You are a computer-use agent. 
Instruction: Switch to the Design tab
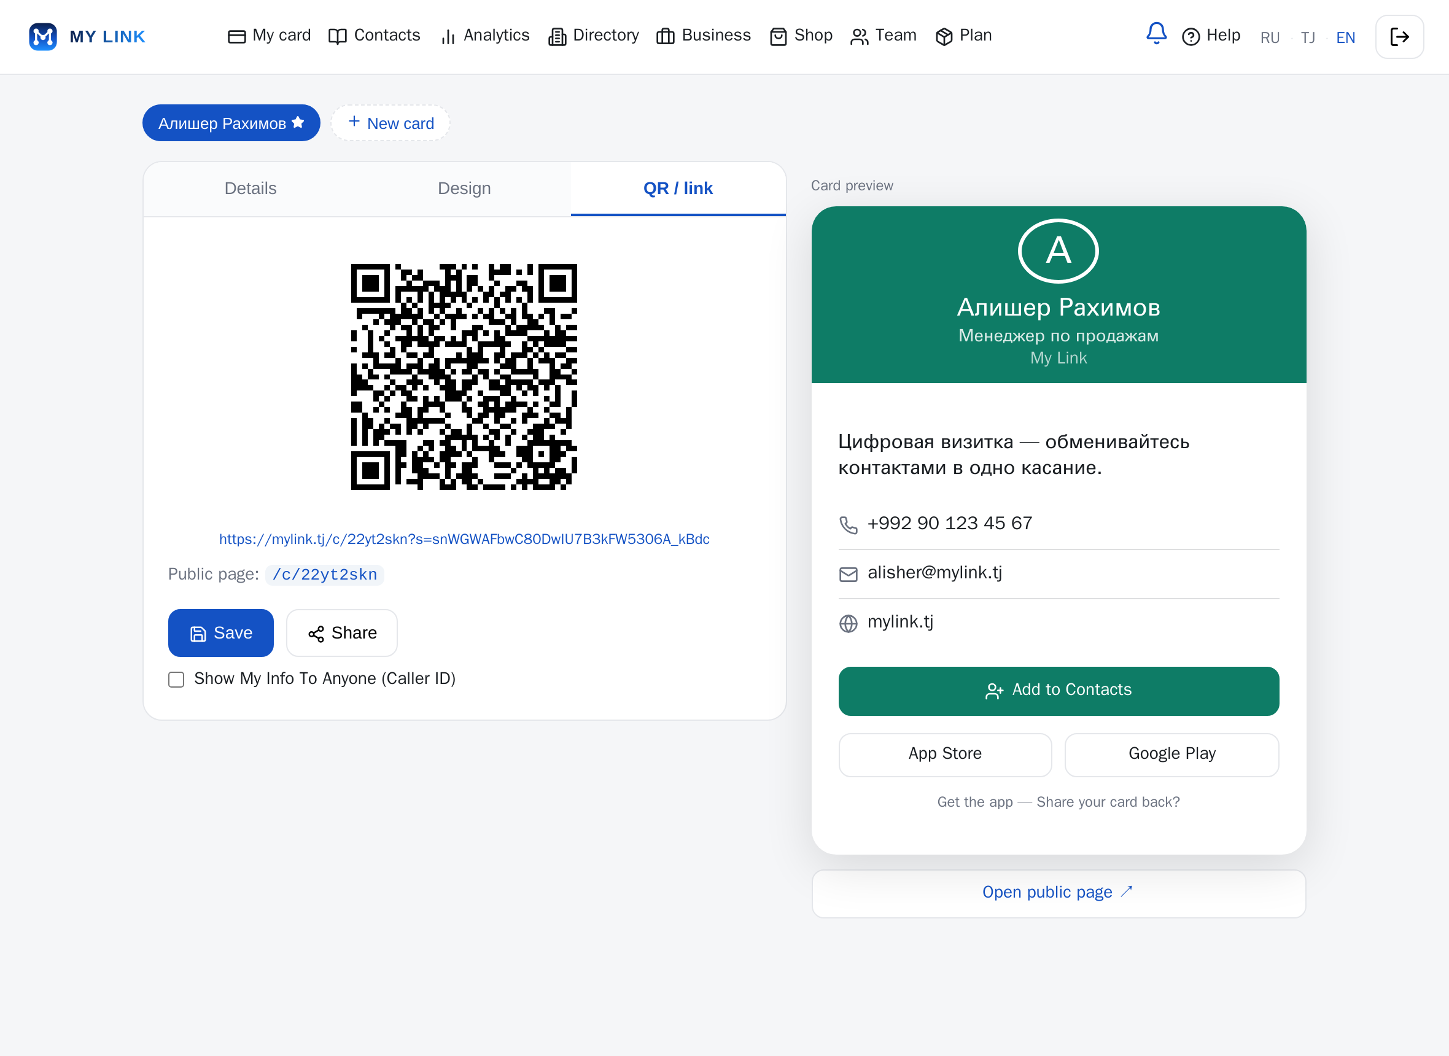click(464, 188)
